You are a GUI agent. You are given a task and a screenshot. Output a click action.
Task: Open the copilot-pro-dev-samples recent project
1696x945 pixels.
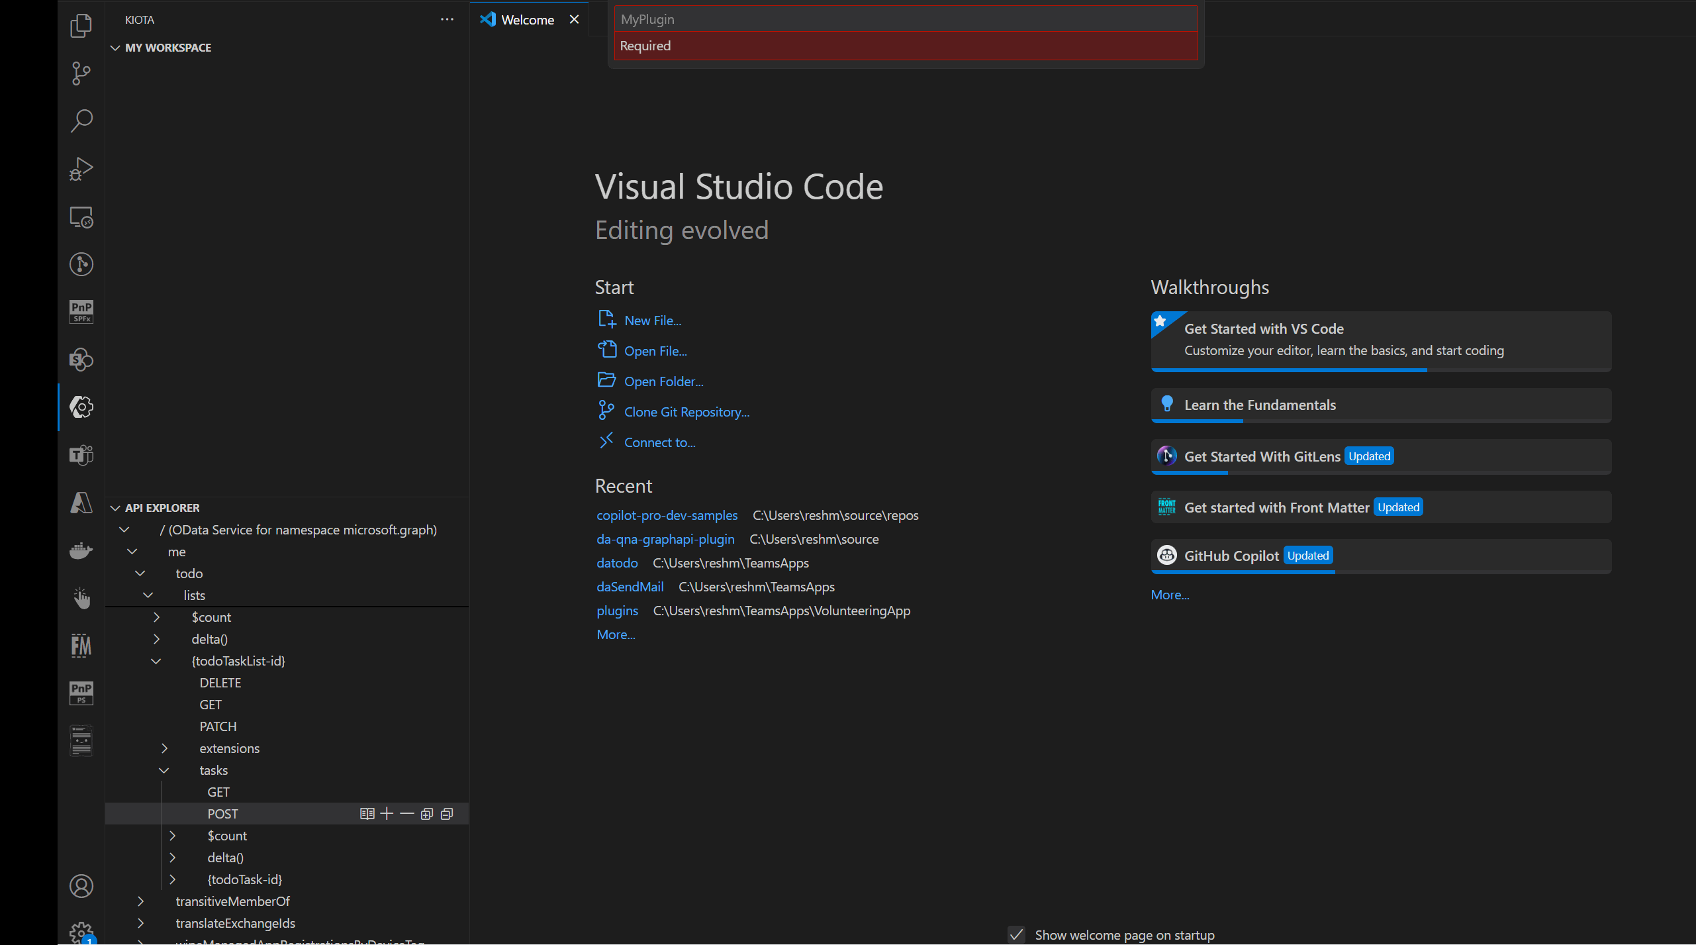tap(667, 515)
